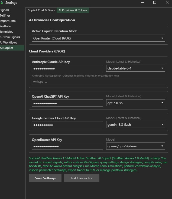The width and height of the screenshot is (172, 199).
Task: Switch to Copilot Chat & Tools tab
Action: [41, 10]
